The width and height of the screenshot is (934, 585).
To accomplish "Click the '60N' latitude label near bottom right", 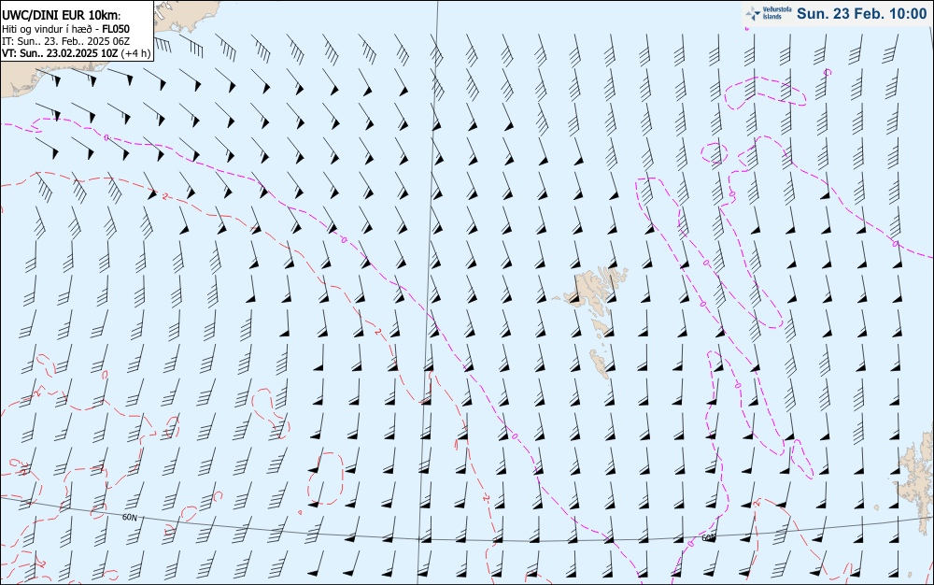I will 708,538.
